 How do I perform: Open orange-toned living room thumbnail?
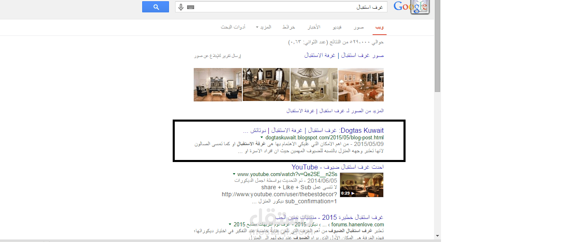point(361,85)
